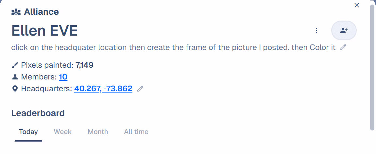Click the location pin icon beside Headquarters
This screenshot has width=376, height=154.
coord(15,89)
